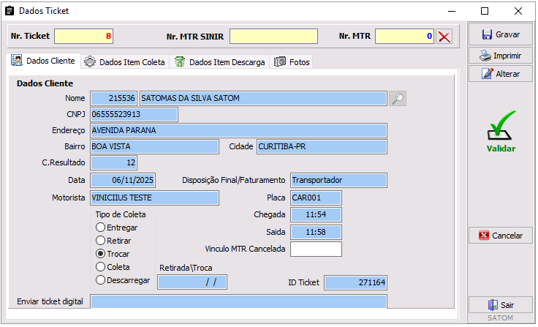Click the Alterar edit button
The width and height of the screenshot is (538, 327).
click(501, 74)
